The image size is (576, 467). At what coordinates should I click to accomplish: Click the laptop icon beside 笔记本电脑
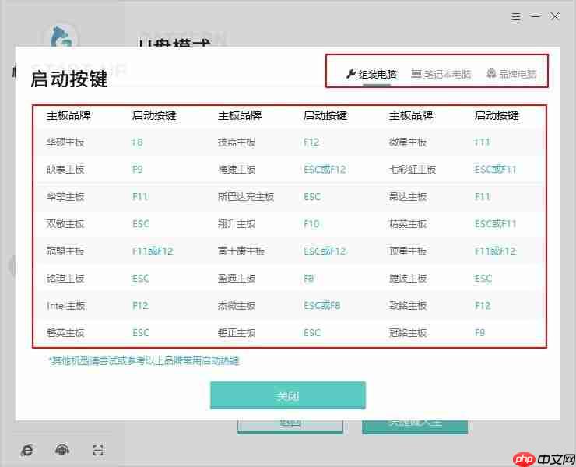click(416, 74)
